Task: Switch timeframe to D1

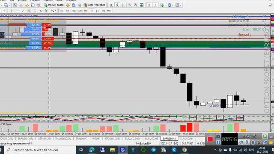Action: [x=97, y=11]
